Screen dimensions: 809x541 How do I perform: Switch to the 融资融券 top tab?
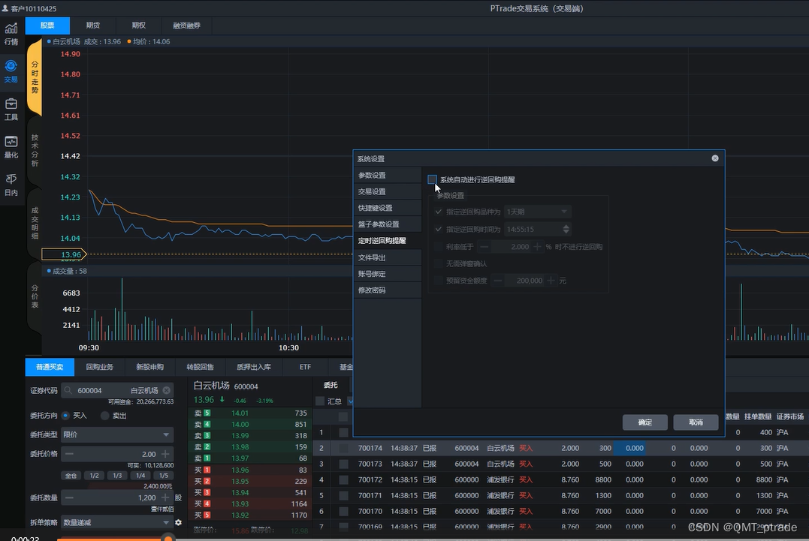(x=187, y=26)
